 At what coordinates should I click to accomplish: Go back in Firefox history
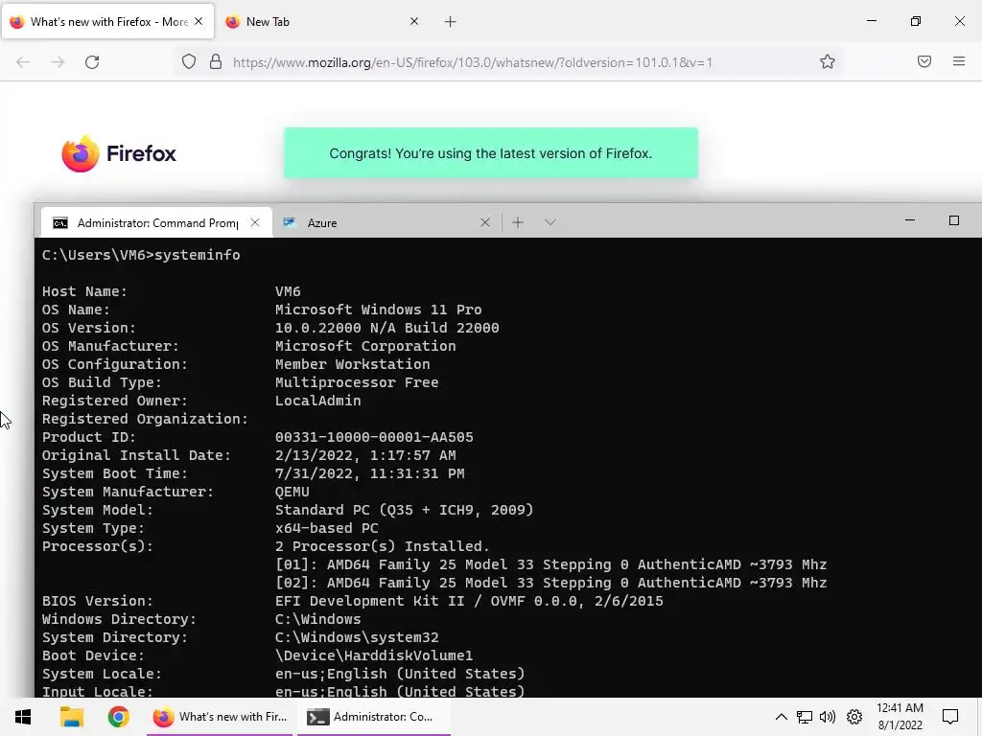click(x=23, y=62)
